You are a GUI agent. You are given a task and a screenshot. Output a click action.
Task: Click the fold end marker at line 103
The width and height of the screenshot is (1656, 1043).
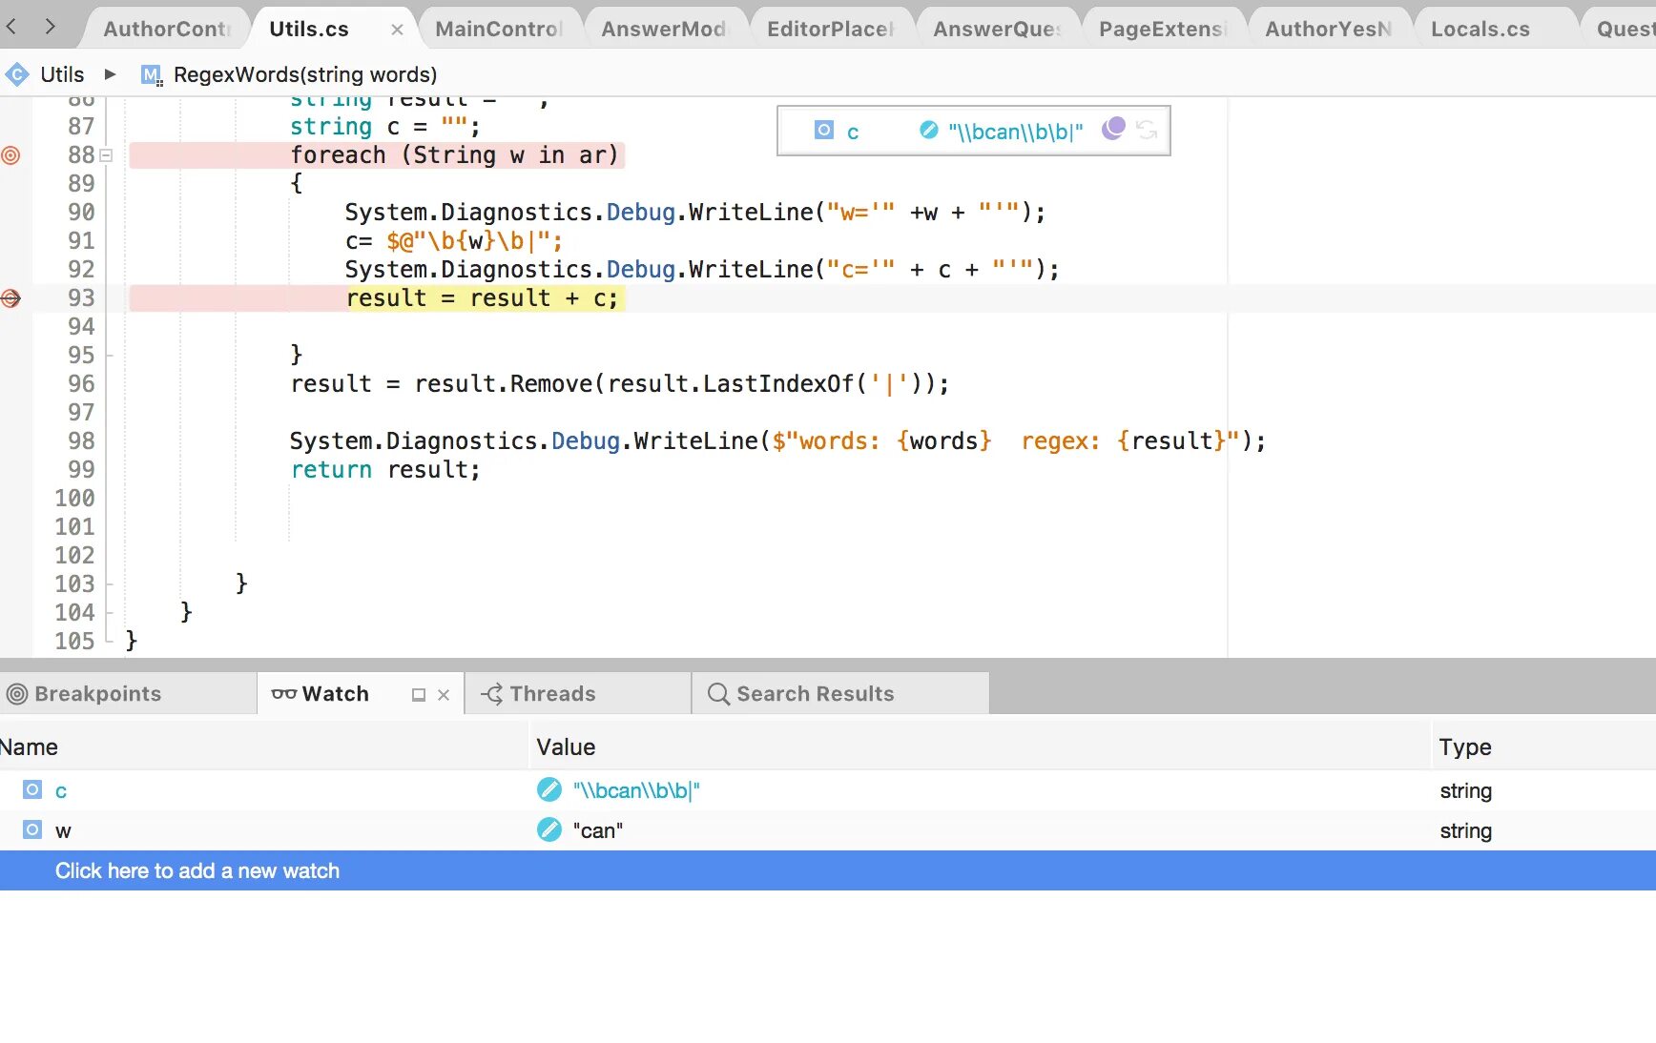pyautogui.click(x=108, y=583)
